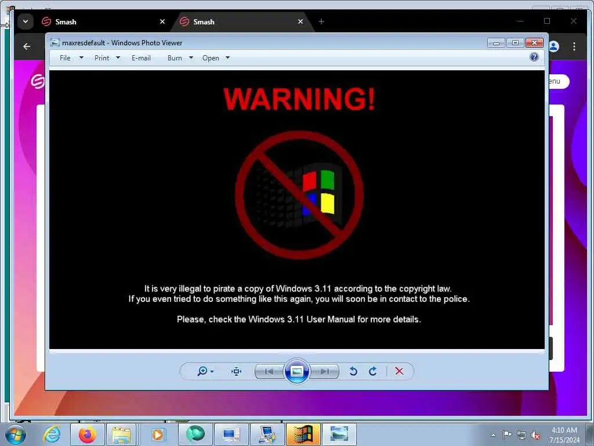The image size is (594, 446).
Task: Maximize the Windows Photo Viewer window
Action: click(515, 42)
